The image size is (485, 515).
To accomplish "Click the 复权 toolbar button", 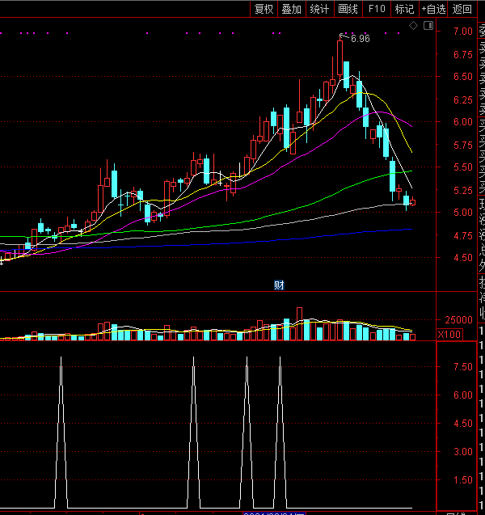I will click(x=264, y=9).
